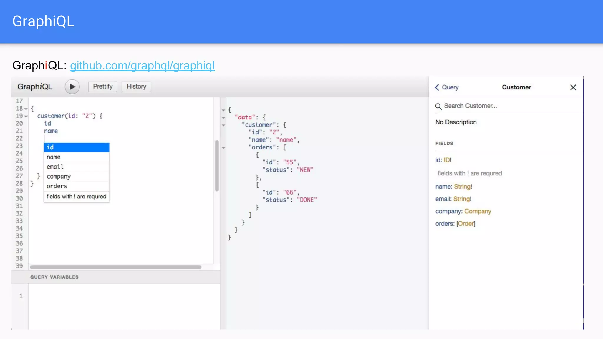Click the GraphiQL logo in the toolbar
The image size is (603, 339).
point(35,87)
